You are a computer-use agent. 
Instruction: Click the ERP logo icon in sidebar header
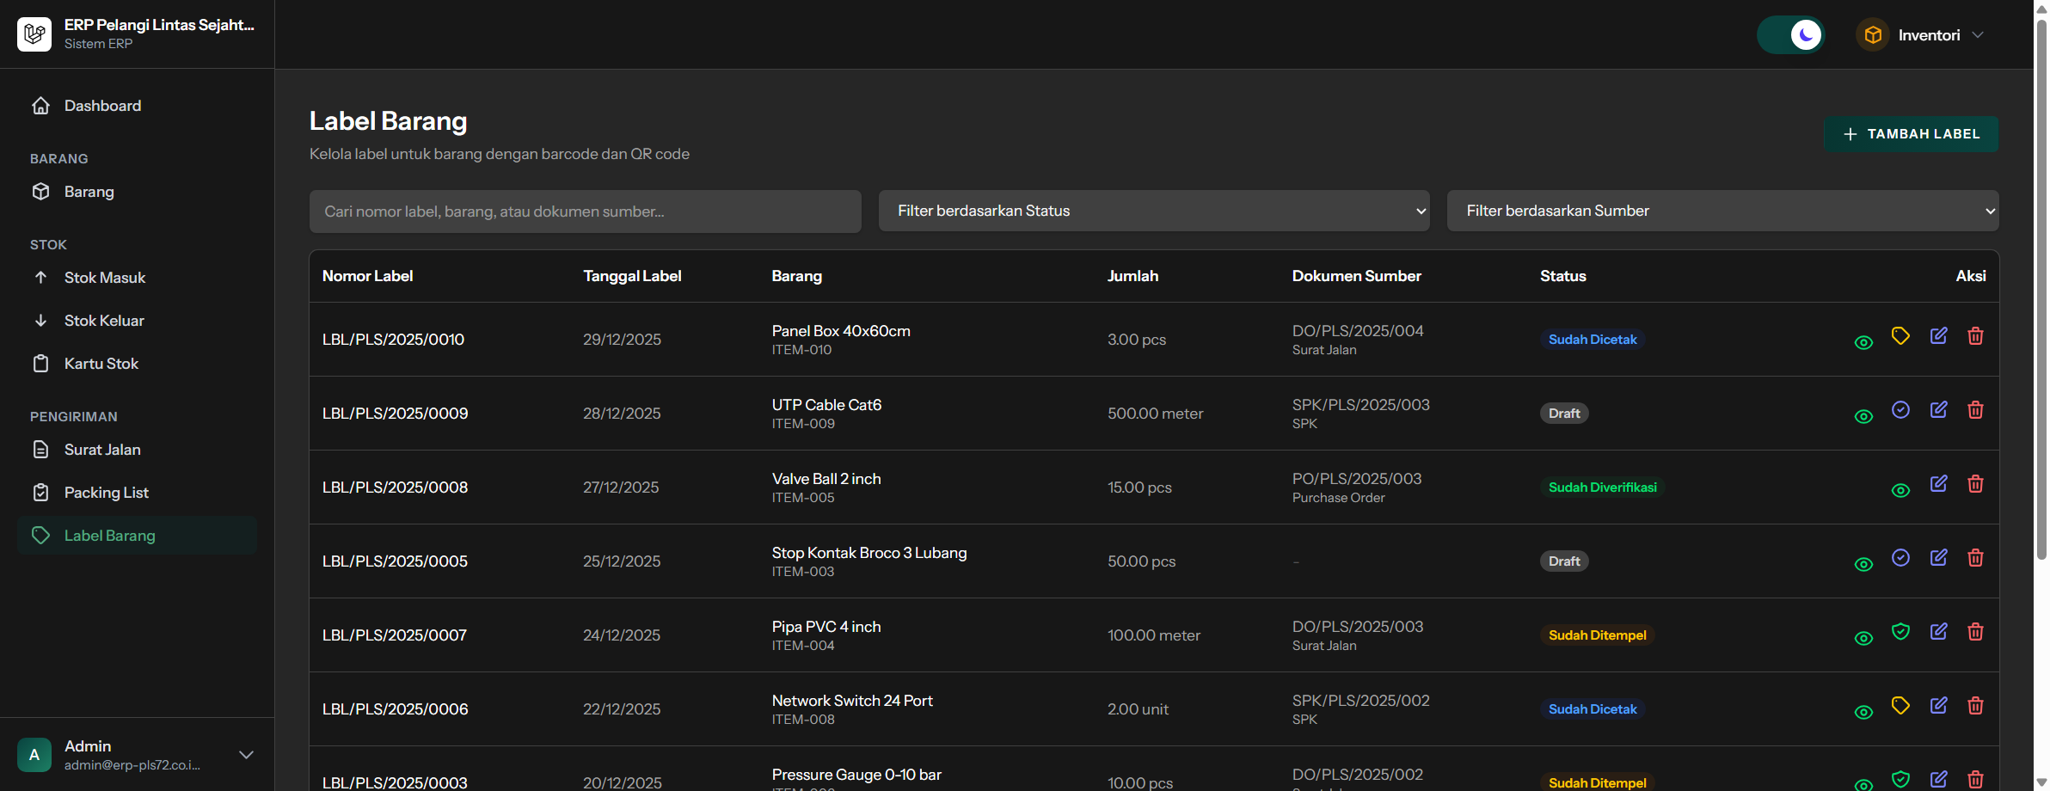click(x=34, y=34)
